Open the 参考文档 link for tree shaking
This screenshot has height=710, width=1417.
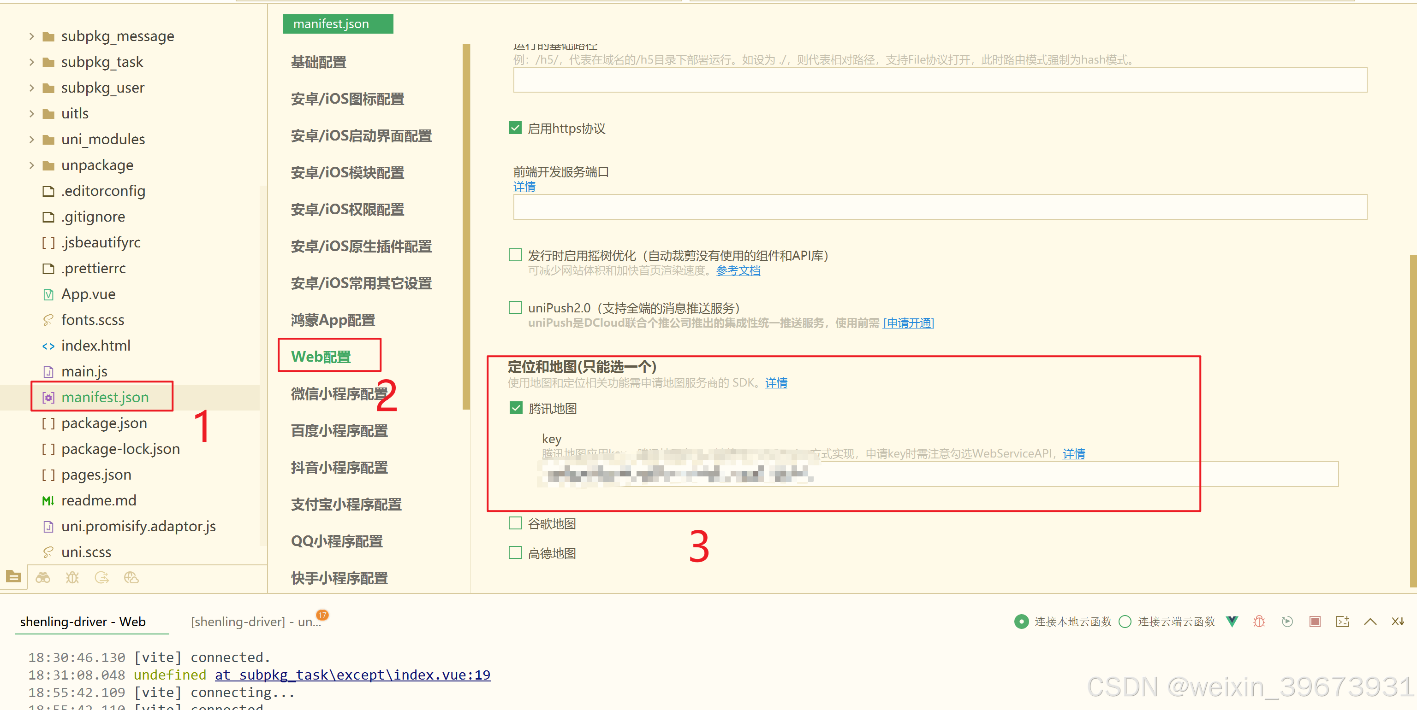[738, 270]
